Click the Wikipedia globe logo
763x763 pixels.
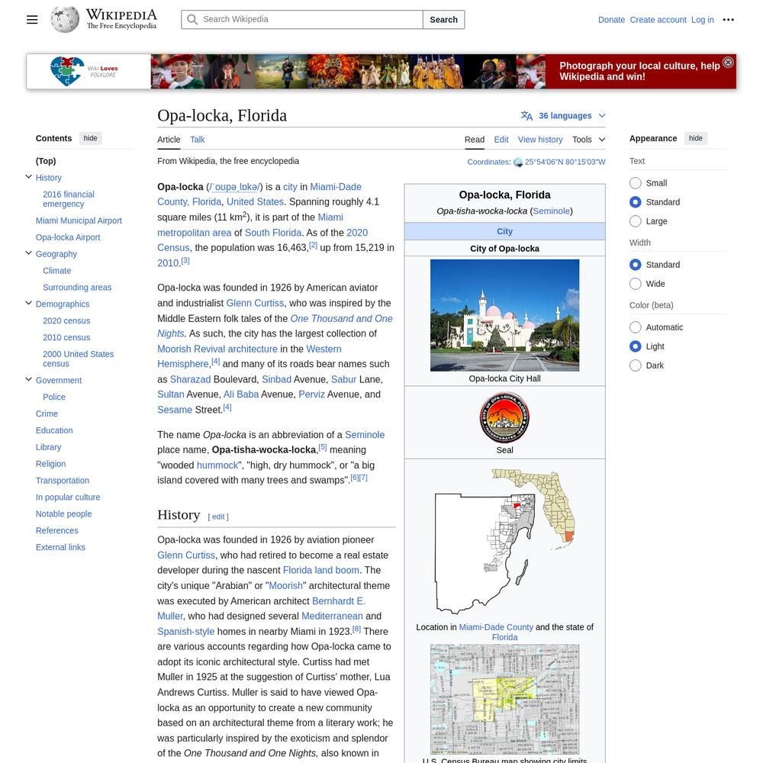(x=65, y=20)
